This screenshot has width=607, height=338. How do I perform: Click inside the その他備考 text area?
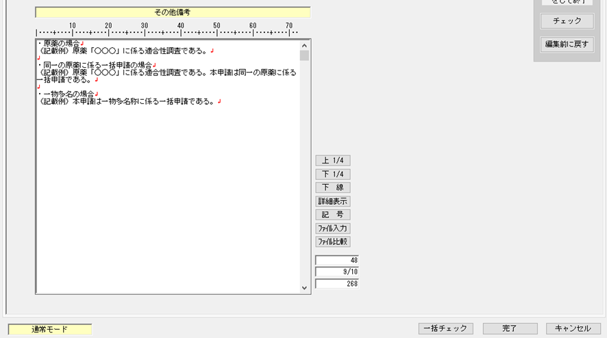coord(168,192)
